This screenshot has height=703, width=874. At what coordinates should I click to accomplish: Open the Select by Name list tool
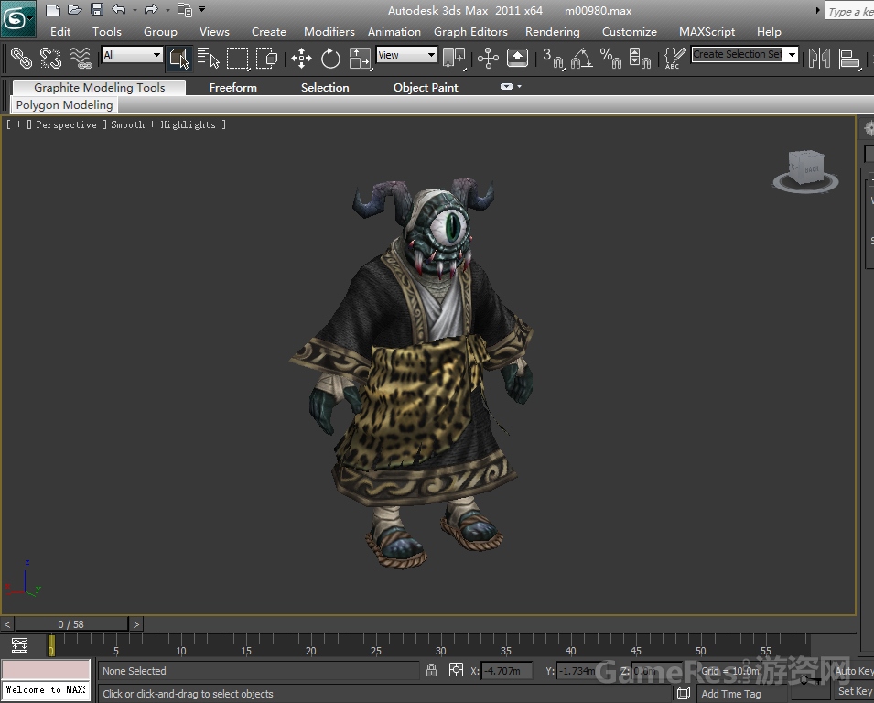click(209, 58)
